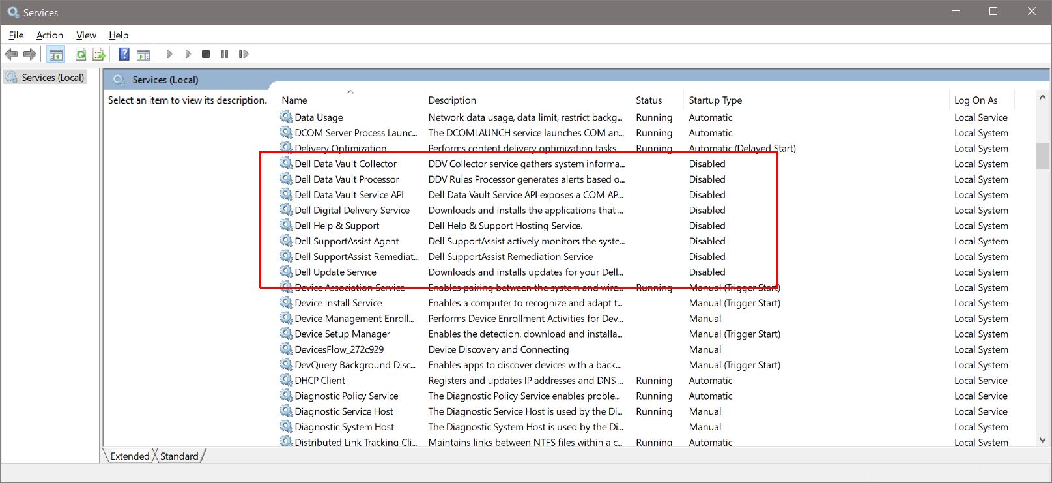Click the gear icon for Dell SupportAssist Agent

coord(287,241)
